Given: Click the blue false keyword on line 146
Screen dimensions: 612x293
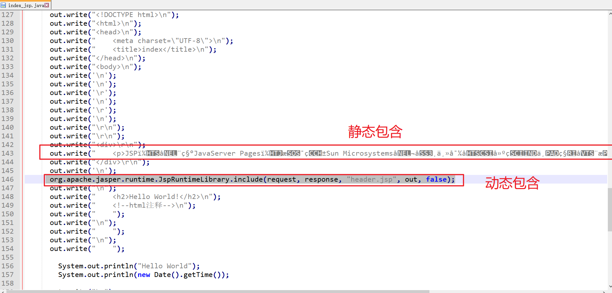Looking at the screenshot, I should (x=437, y=179).
